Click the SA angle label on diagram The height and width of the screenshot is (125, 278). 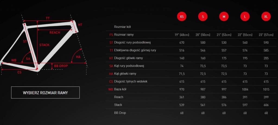click(28, 59)
